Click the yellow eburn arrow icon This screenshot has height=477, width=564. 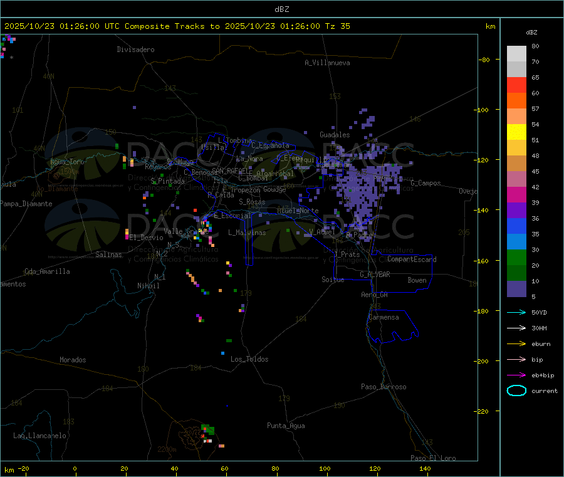point(516,343)
